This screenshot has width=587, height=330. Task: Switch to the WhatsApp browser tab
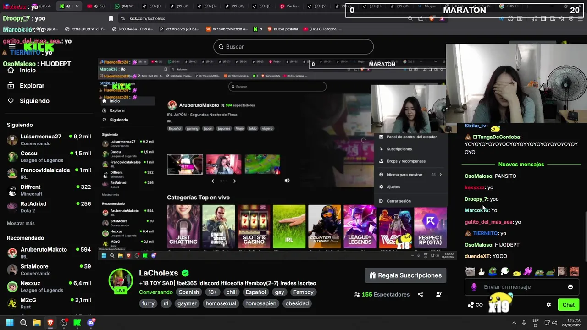click(x=124, y=6)
